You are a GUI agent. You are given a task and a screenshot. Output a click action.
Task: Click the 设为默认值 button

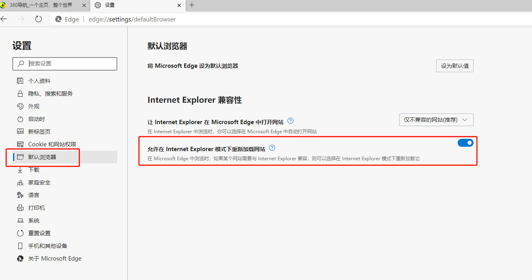click(x=454, y=66)
